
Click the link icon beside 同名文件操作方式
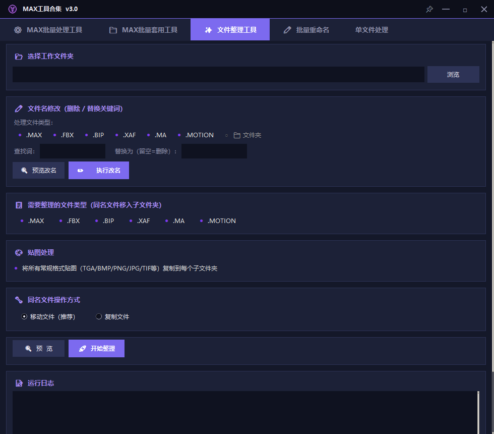pos(19,300)
